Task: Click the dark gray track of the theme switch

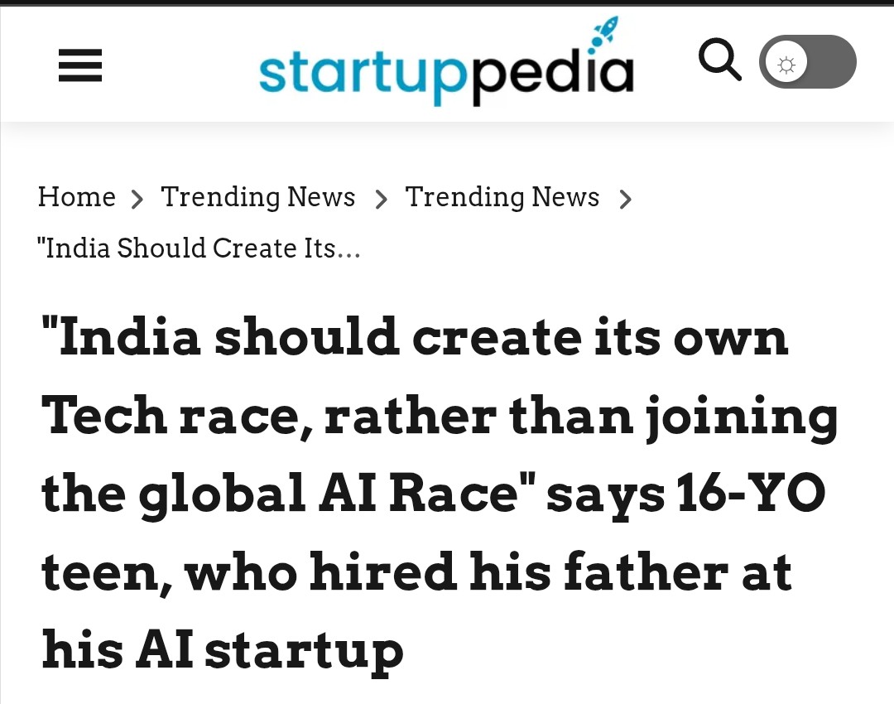Action: 830,62
